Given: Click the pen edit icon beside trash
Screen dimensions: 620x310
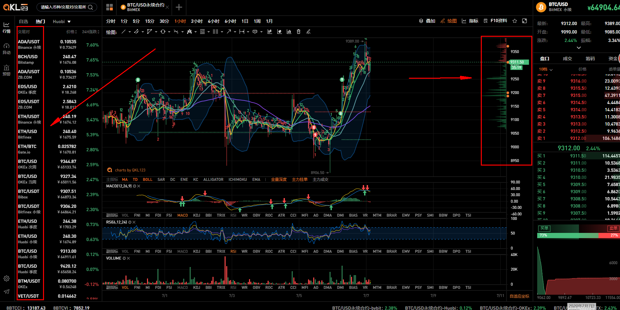Looking at the screenshot, I should (x=308, y=32).
